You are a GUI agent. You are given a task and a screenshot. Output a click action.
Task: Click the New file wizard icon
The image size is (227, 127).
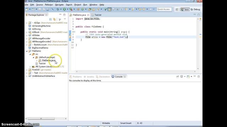27,10
